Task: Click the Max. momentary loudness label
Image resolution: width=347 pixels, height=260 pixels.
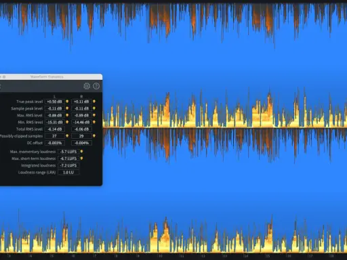Action: pos(33,152)
